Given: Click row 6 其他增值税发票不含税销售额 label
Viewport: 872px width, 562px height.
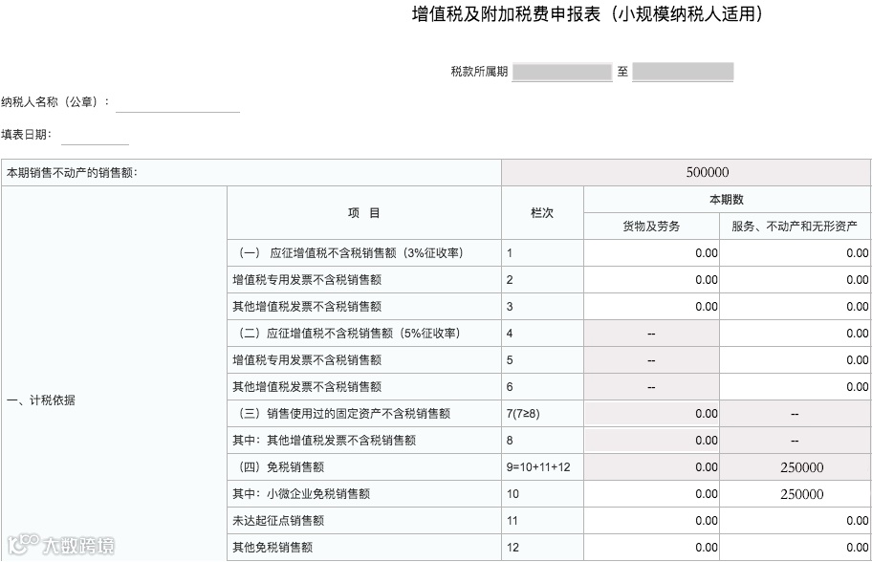Looking at the screenshot, I should (307, 386).
